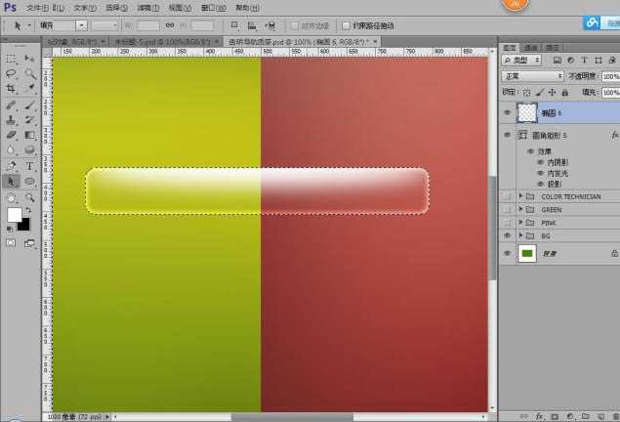Expand the PINK layer group

520,223
